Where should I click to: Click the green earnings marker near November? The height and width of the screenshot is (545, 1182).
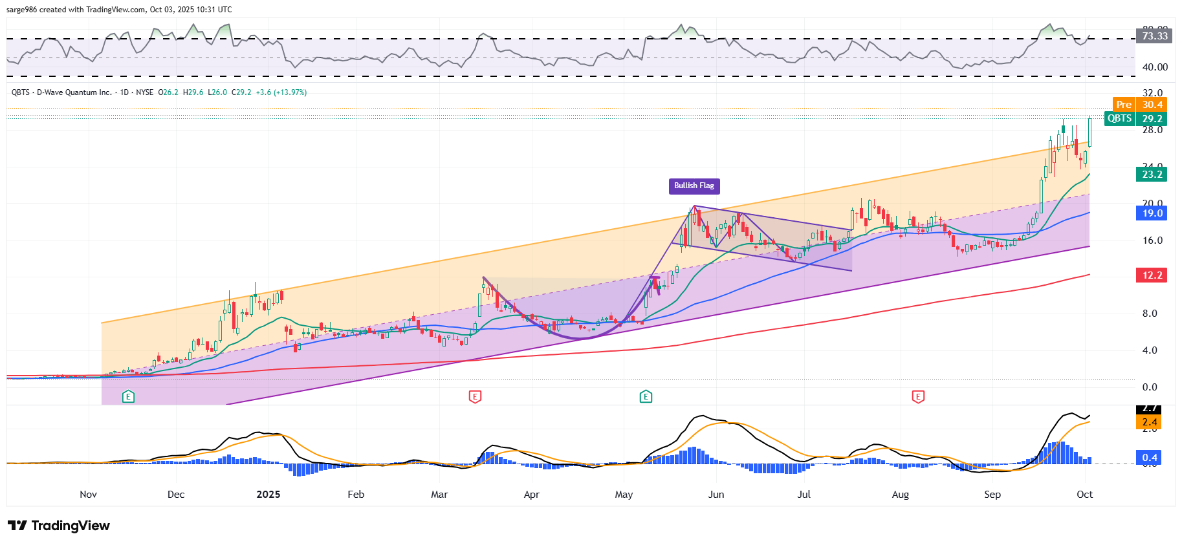[x=128, y=396]
